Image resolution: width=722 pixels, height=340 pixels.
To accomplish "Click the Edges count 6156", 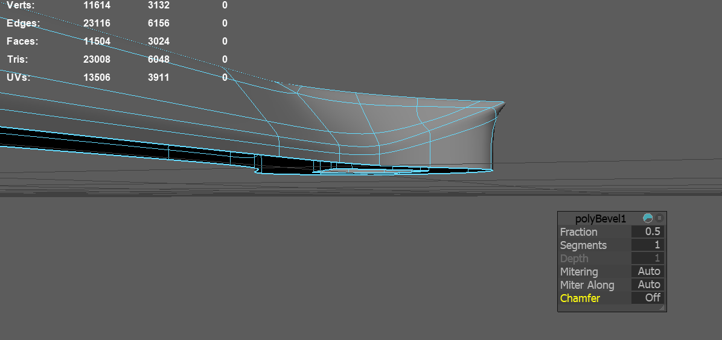I will pos(158,23).
